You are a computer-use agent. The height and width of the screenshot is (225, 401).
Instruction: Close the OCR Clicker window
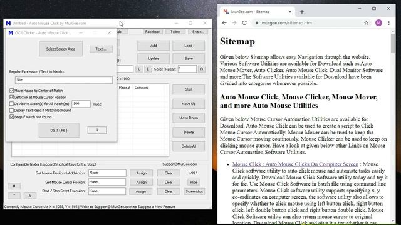(x=109, y=33)
